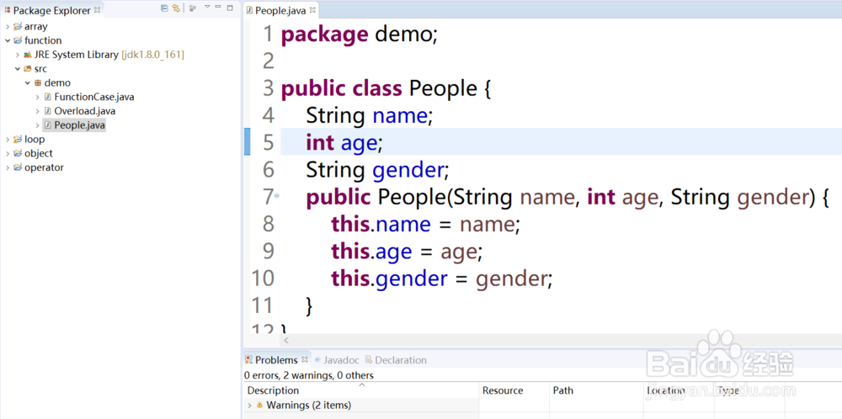
Task: Close the Package Explorer view tab
Action: (x=97, y=9)
